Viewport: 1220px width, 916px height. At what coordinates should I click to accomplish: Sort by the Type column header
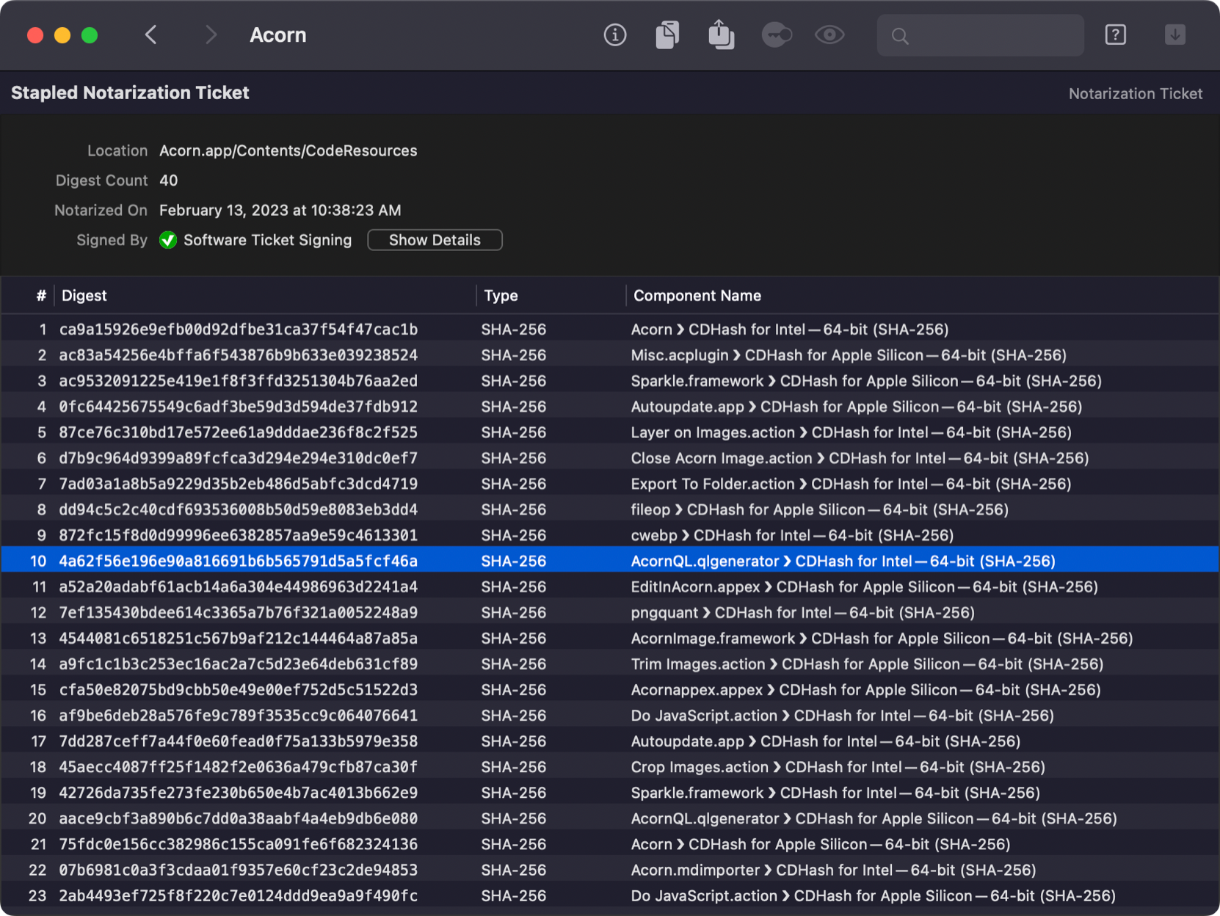[x=501, y=296]
